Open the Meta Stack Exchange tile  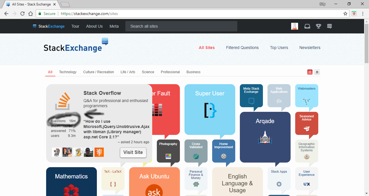(251, 96)
